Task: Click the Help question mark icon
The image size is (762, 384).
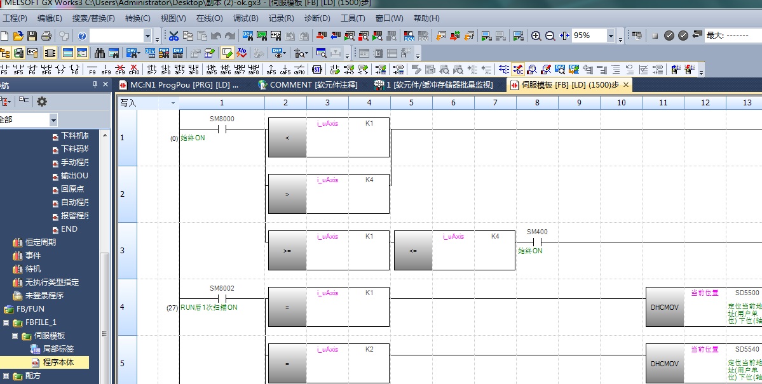Action: pyautogui.click(x=82, y=36)
